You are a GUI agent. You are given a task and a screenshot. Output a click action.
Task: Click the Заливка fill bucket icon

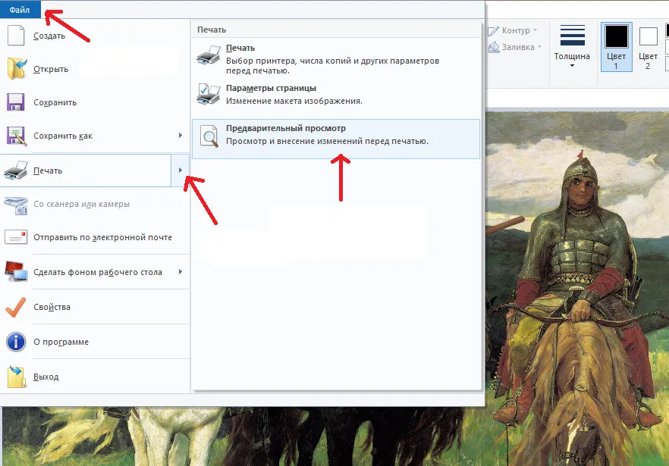(494, 47)
